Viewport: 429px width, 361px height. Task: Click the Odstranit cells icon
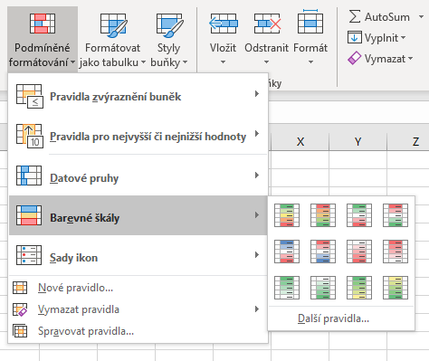(x=267, y=24)
